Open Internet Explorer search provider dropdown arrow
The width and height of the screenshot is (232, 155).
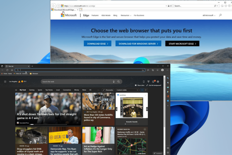(x=217, y=6)
